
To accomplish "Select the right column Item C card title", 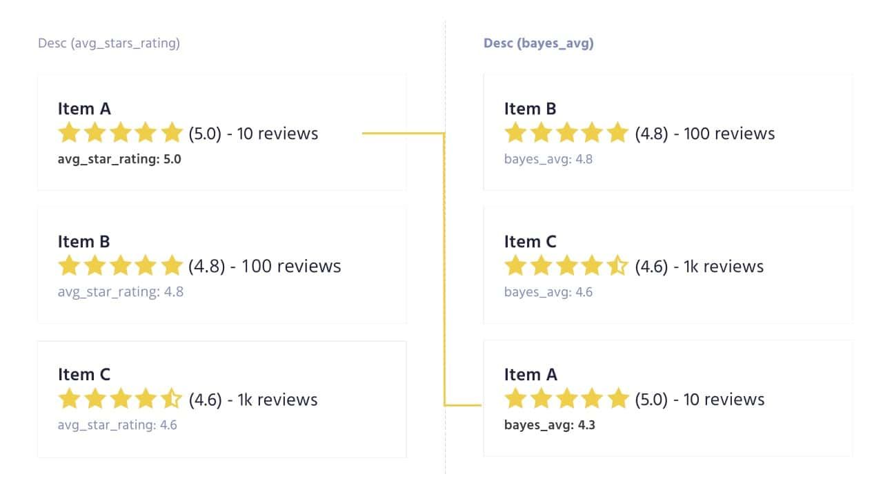I will point(530,242).
